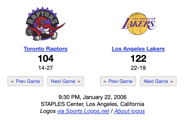Click the right chevron in Raptors Next Game
Screen dimensions: 184x120
click(x=79, y=81)
